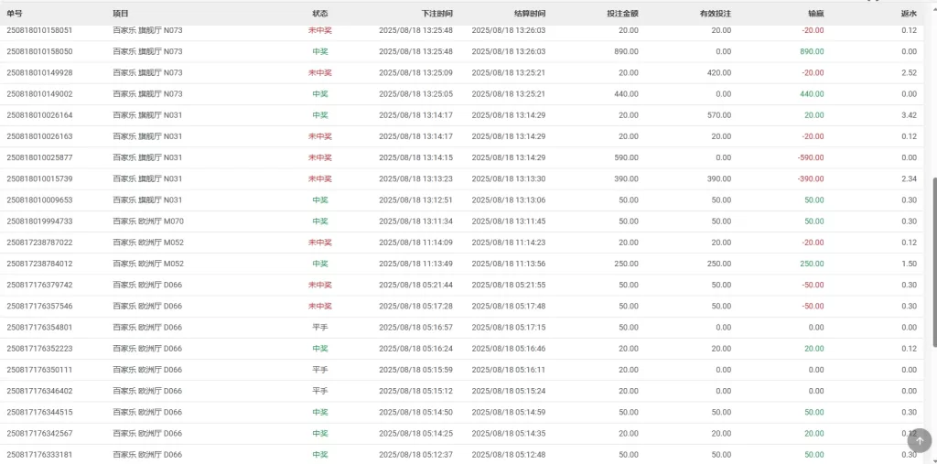This screenshot has width=937, height=464.
Task: Select order number 250818010158051
Action: [40, 30]
